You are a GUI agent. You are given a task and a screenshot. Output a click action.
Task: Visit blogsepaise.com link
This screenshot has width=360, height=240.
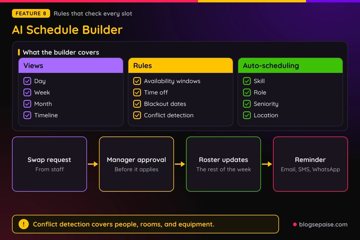(x=323, y=224)
